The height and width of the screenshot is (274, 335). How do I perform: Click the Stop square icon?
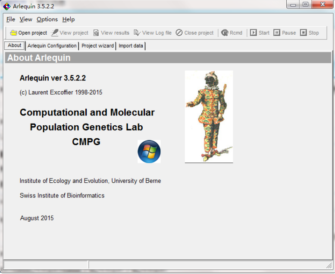point(304,32)
